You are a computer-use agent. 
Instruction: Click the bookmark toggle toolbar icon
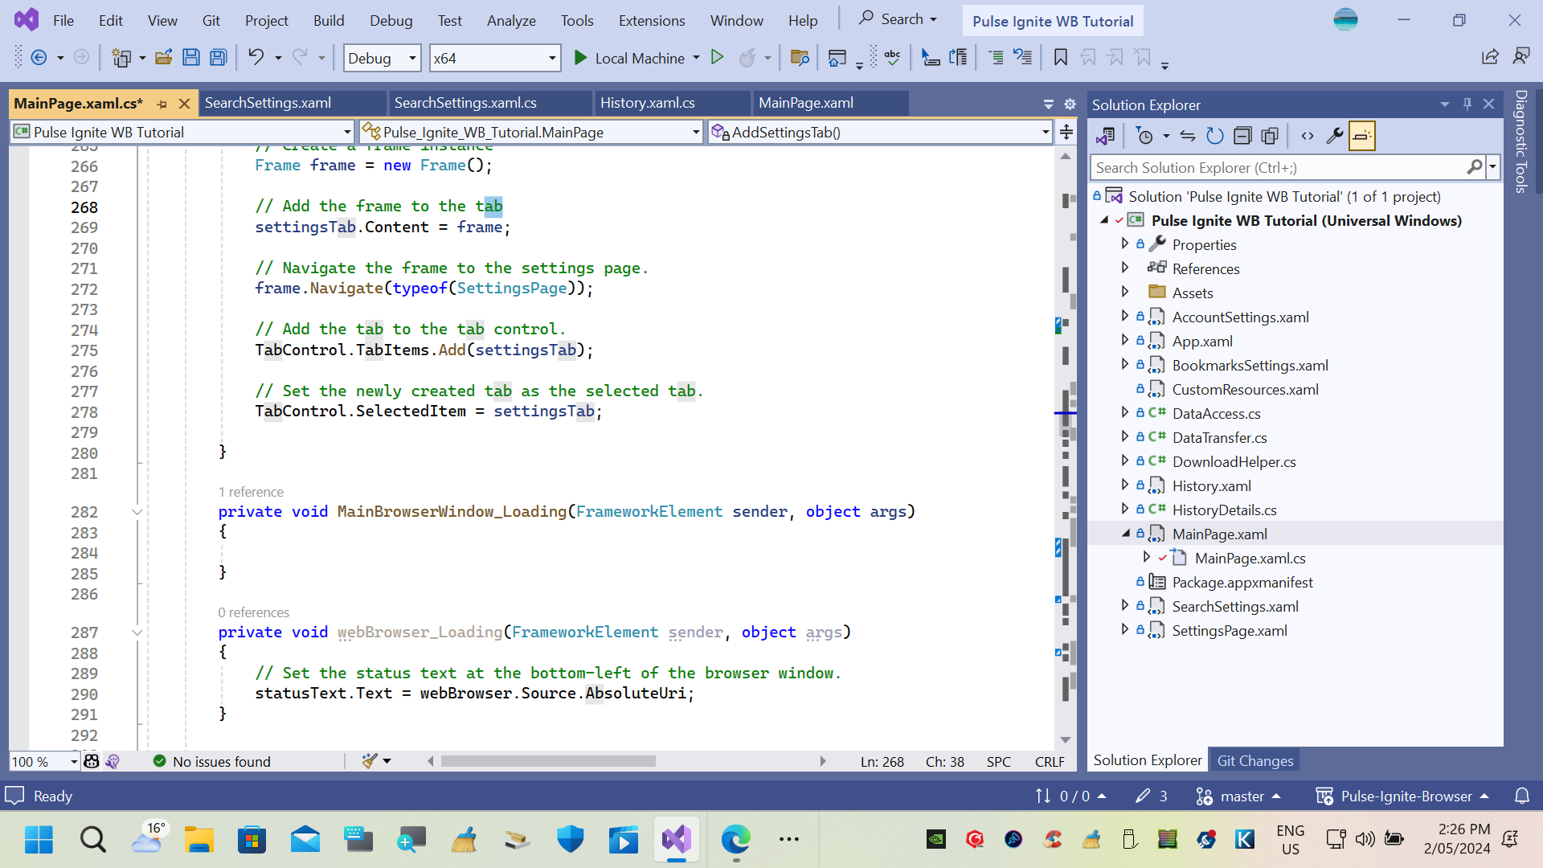1060,58
